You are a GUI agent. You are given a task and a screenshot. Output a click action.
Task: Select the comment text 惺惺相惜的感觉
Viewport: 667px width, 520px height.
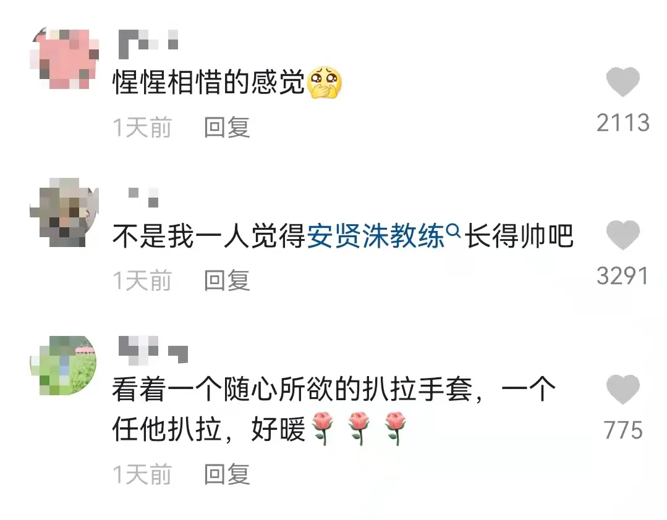point(208,82)
